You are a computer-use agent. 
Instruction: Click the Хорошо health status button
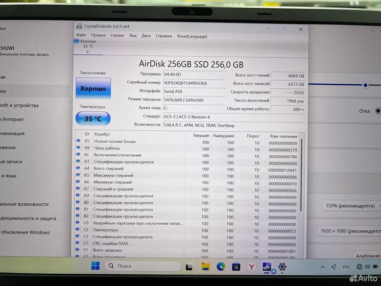coord(93,88)
